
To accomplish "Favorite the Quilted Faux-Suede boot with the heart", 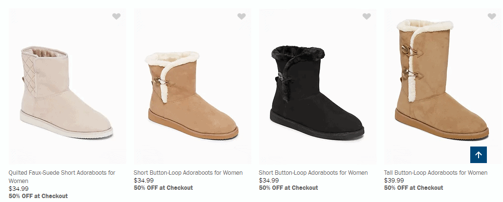I will [x=116, y=17].
